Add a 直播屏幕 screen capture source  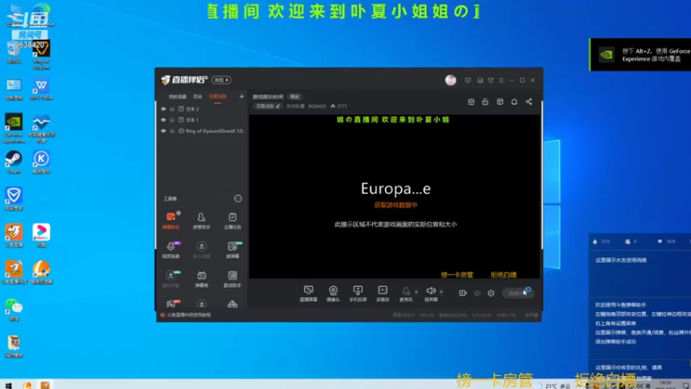pyautogui.click(x=308, y=293)
